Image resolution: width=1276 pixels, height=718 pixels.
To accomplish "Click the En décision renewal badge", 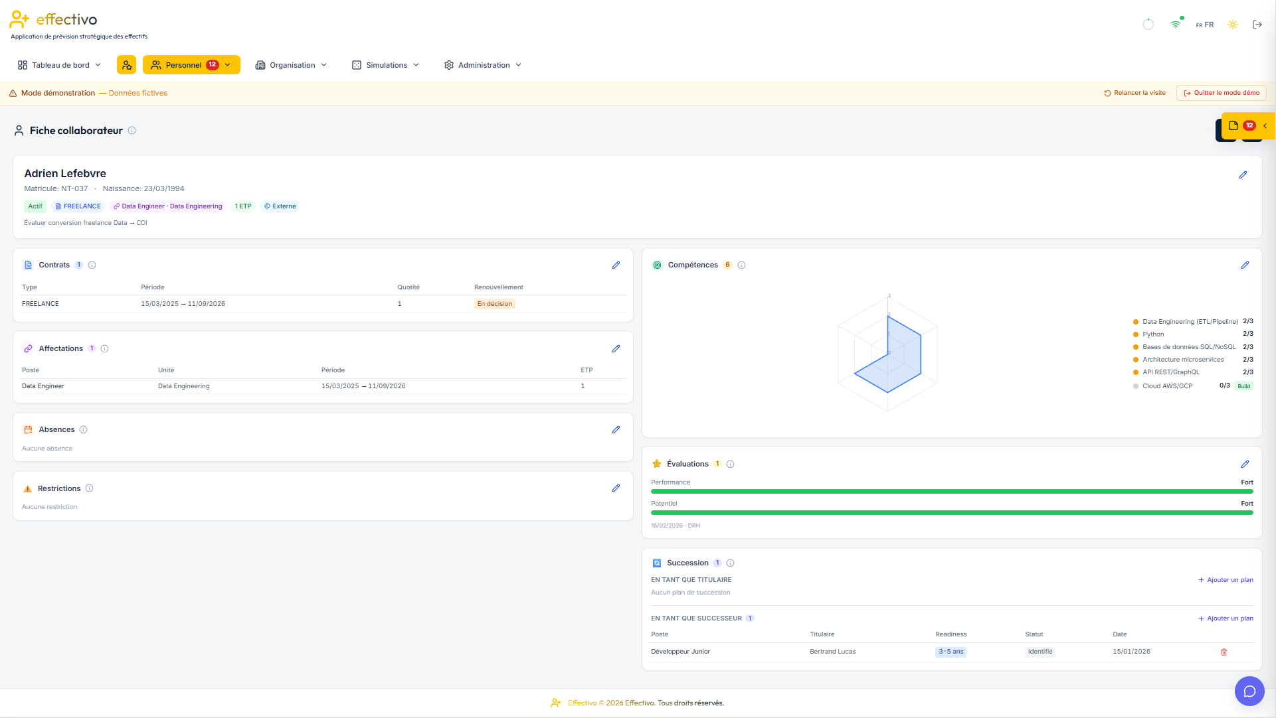I will coord(495,304).
